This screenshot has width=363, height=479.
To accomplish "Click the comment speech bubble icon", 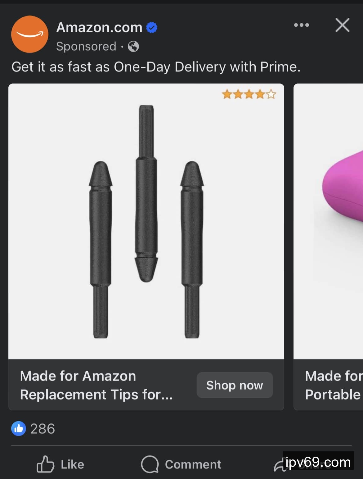I will (150, 464).
